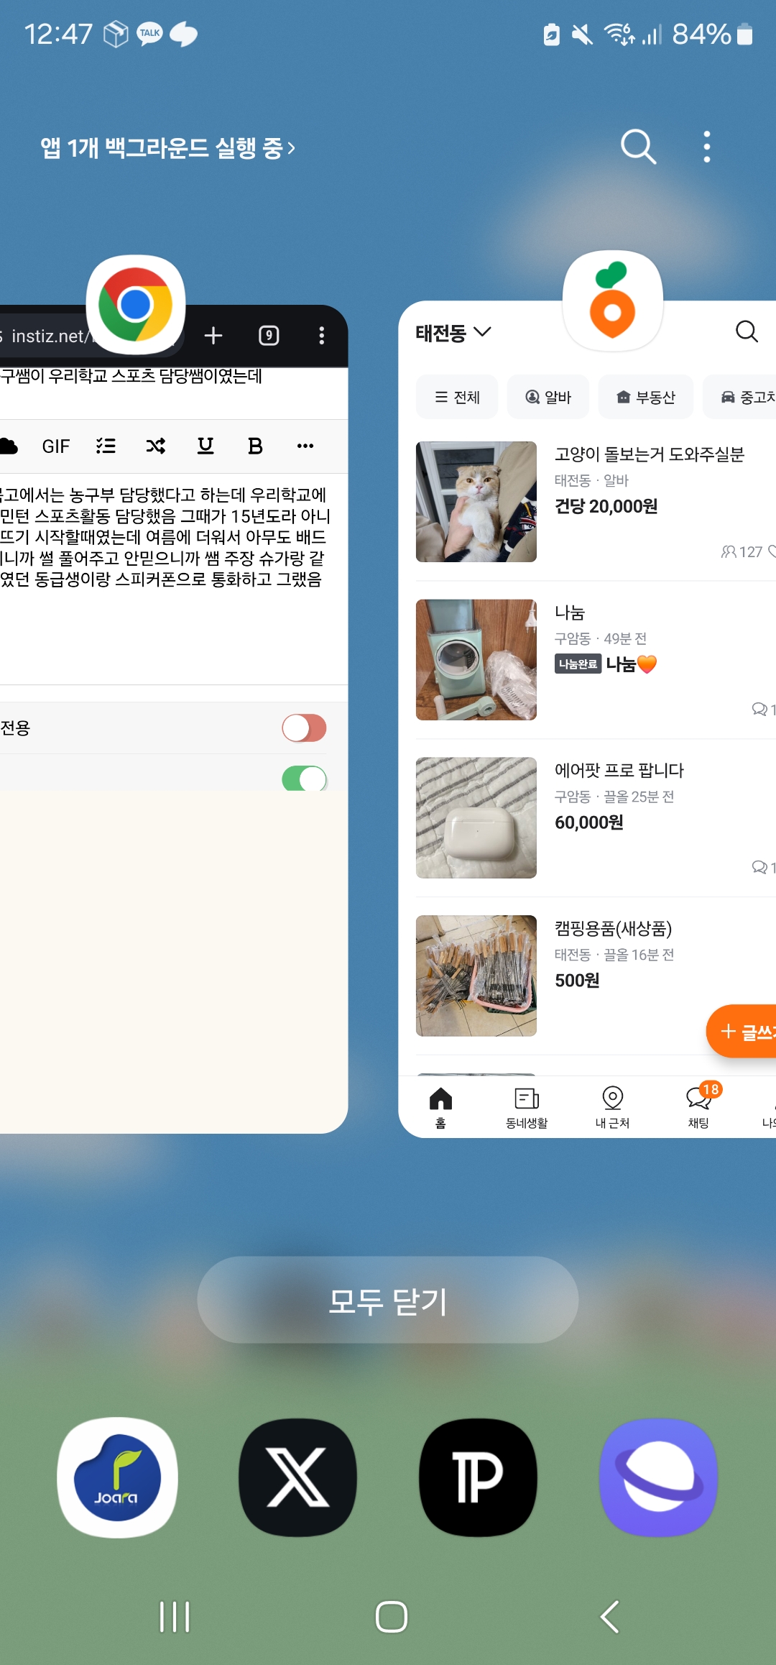Screen dimensions: 776x1665
Task: Go to '내 근처' tab in bottom bar
Action: [x=613, y=1107]
